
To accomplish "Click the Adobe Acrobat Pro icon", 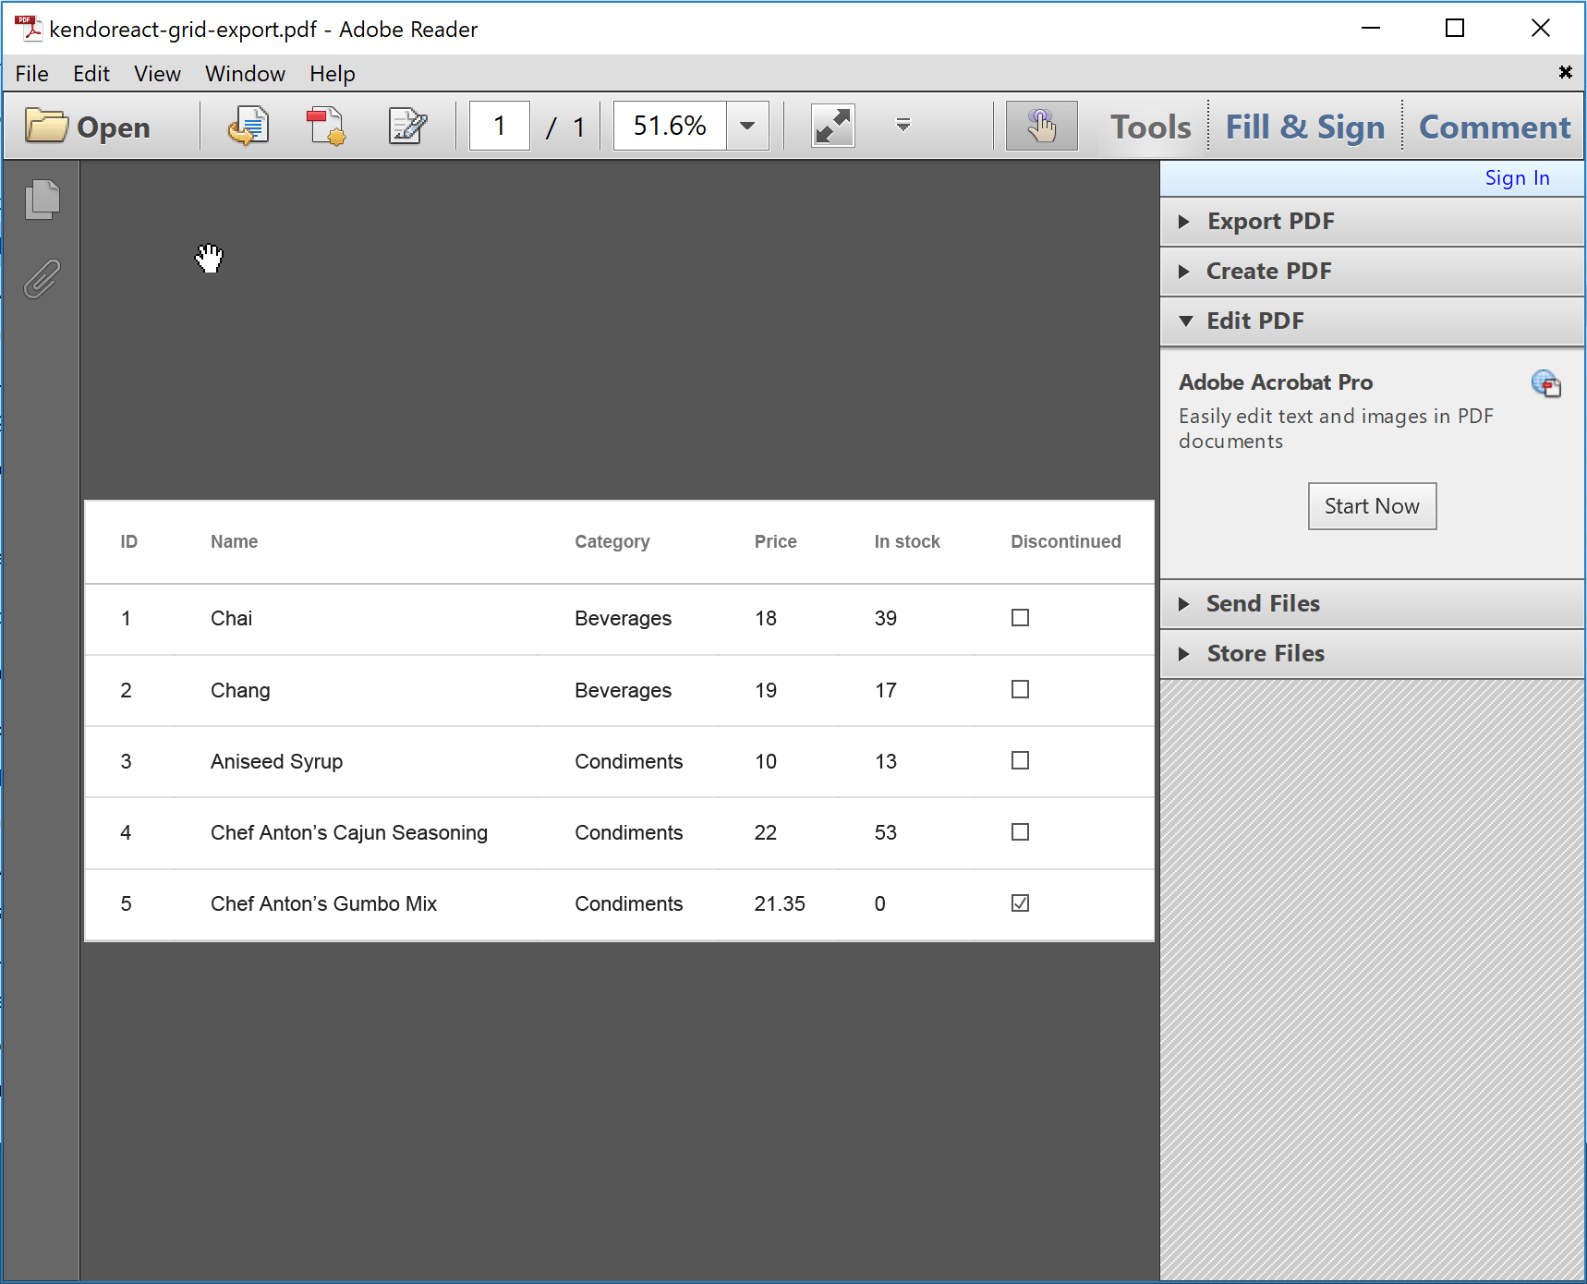I will pyautogui.click(x=1546, y=384).
